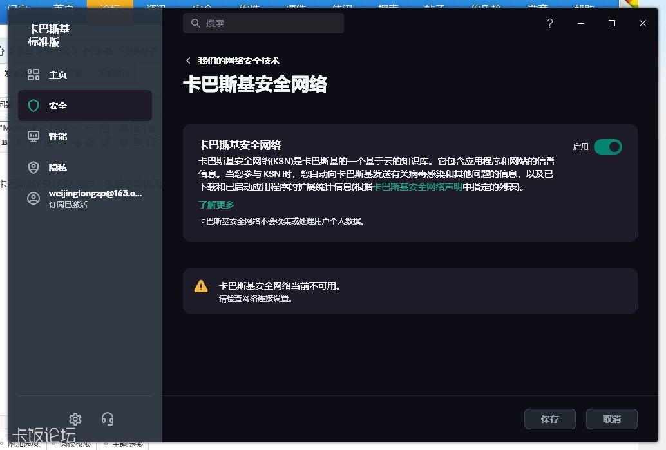
Task: Click the 保存 button
Action: (x=549, y=419)
